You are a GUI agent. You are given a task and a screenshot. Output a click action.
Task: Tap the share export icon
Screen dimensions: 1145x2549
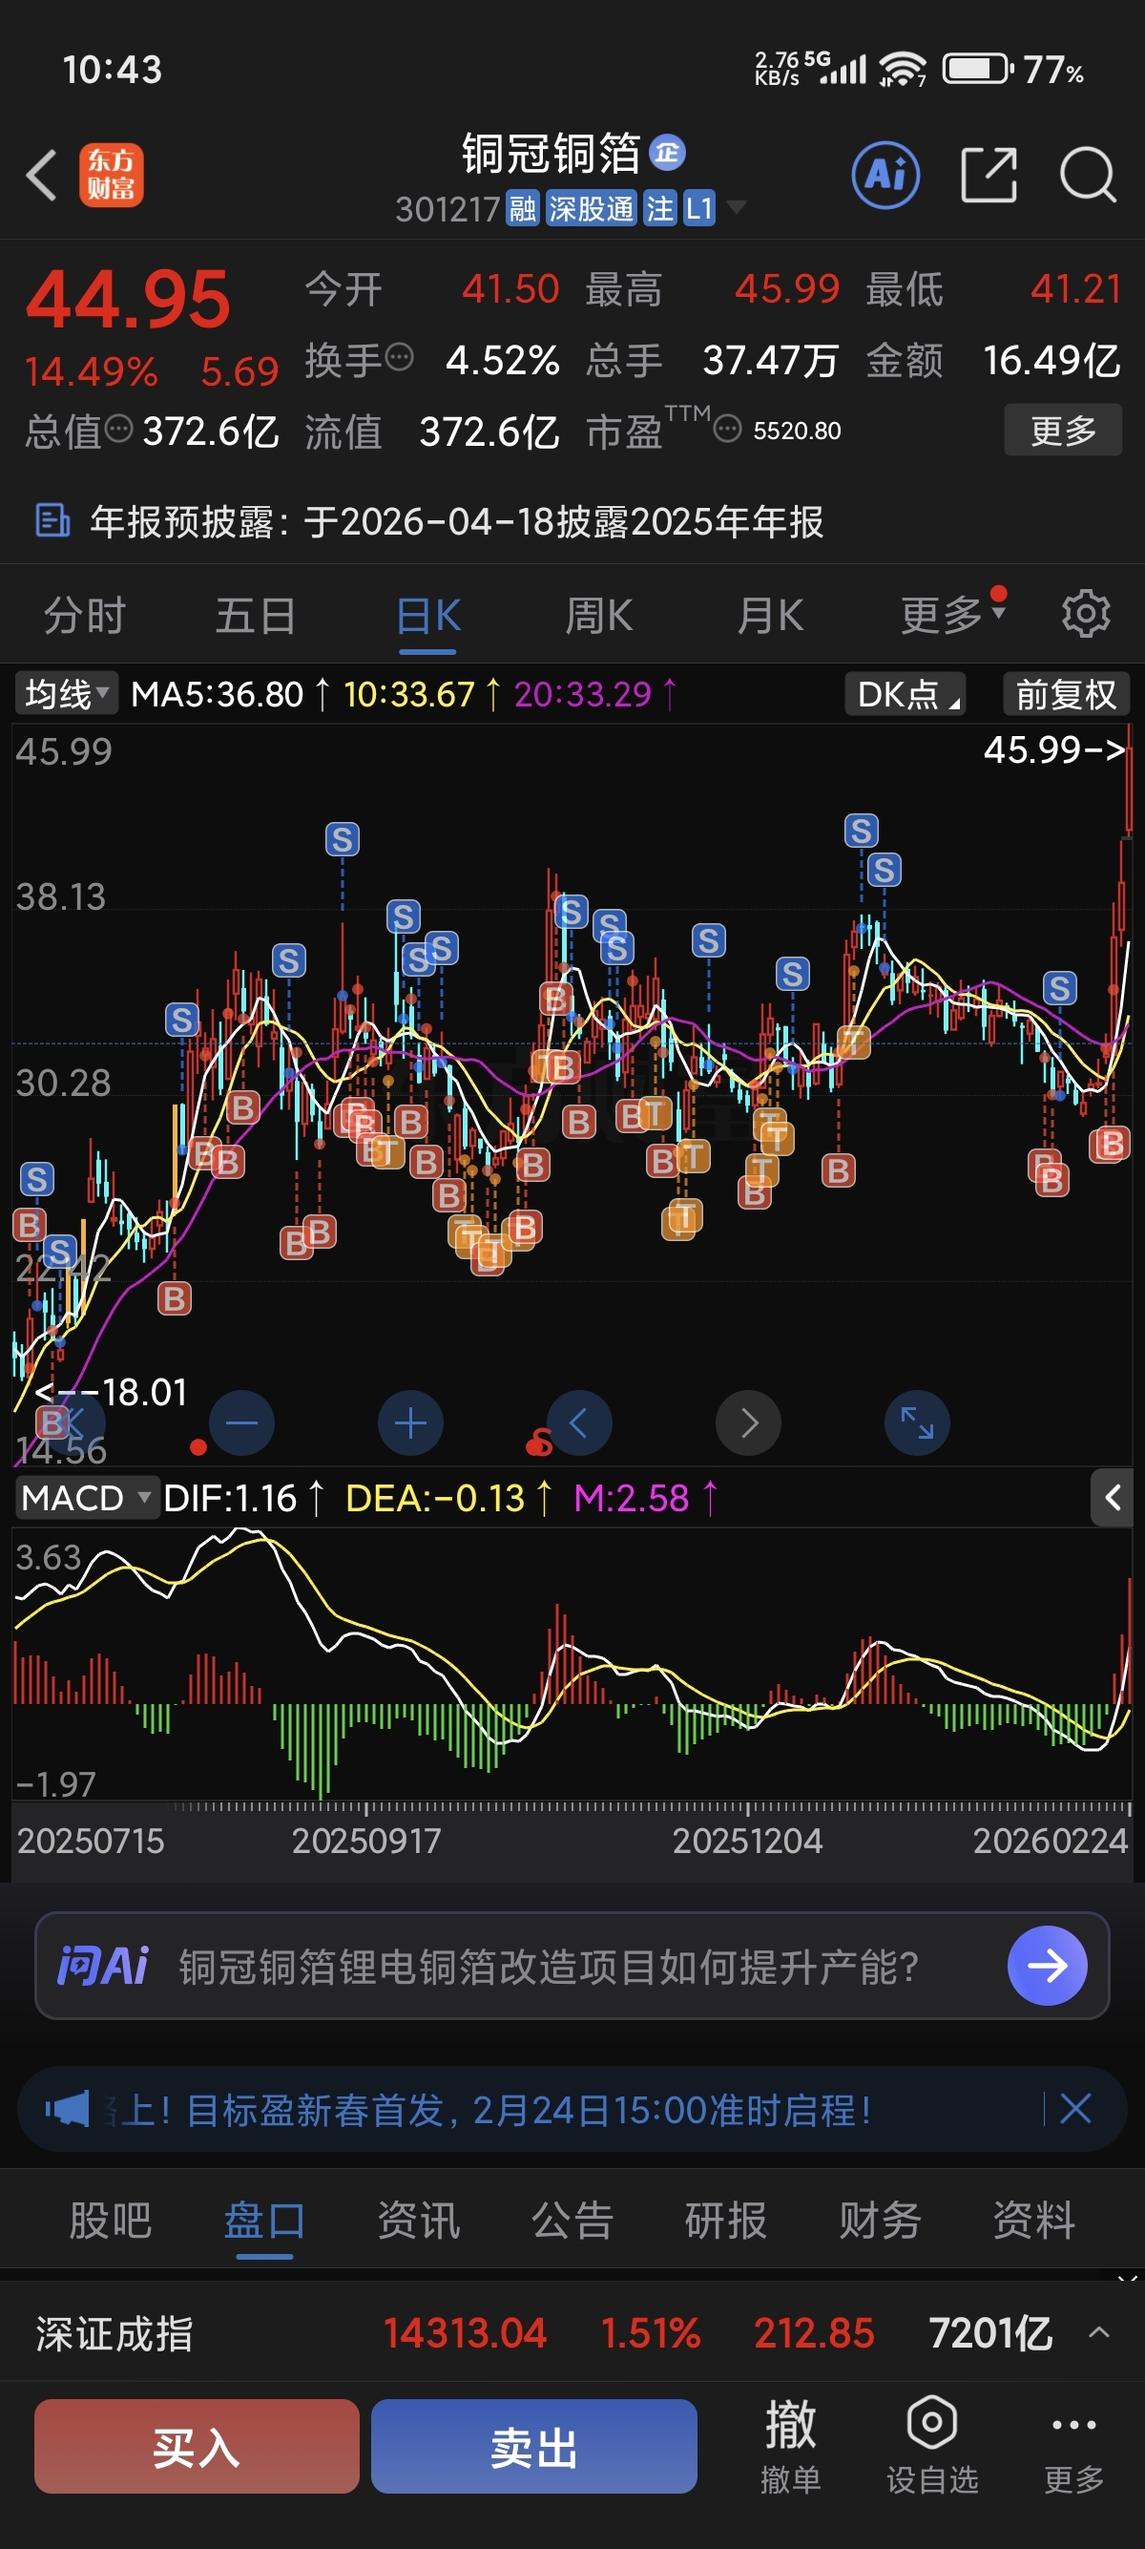(989, 175)
